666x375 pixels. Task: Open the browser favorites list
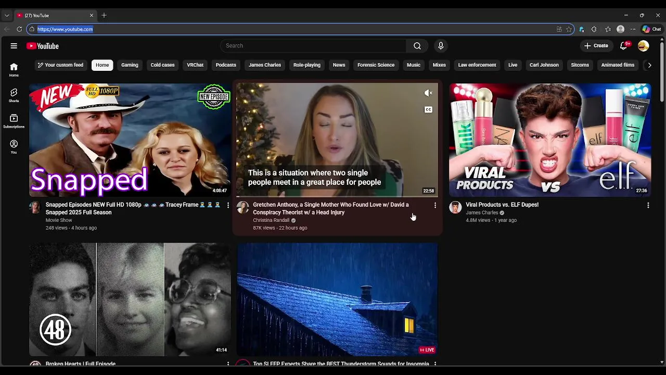[608, 29]
